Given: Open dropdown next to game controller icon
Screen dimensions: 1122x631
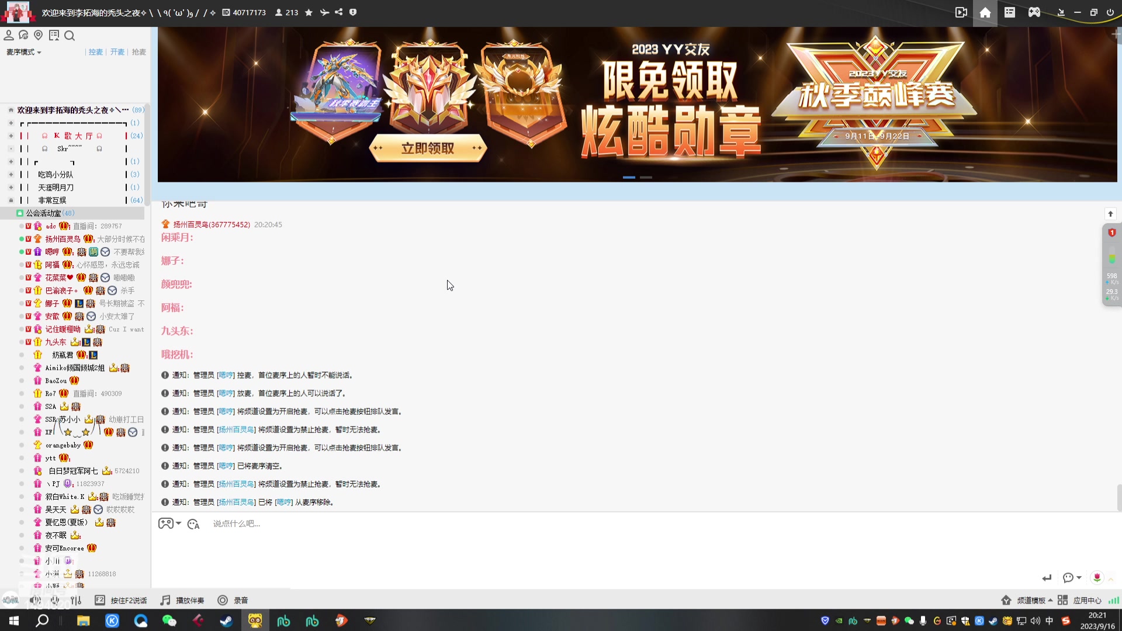Looking at the screenshot, I should [179, 523].
